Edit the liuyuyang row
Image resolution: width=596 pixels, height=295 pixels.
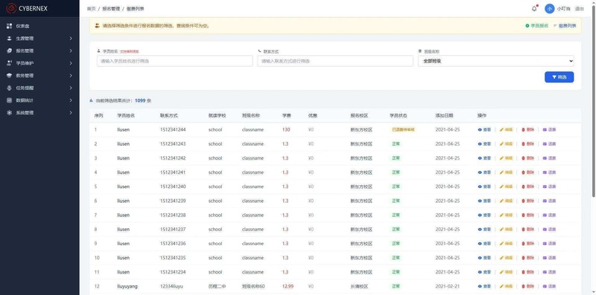click(x=506, y=286)
